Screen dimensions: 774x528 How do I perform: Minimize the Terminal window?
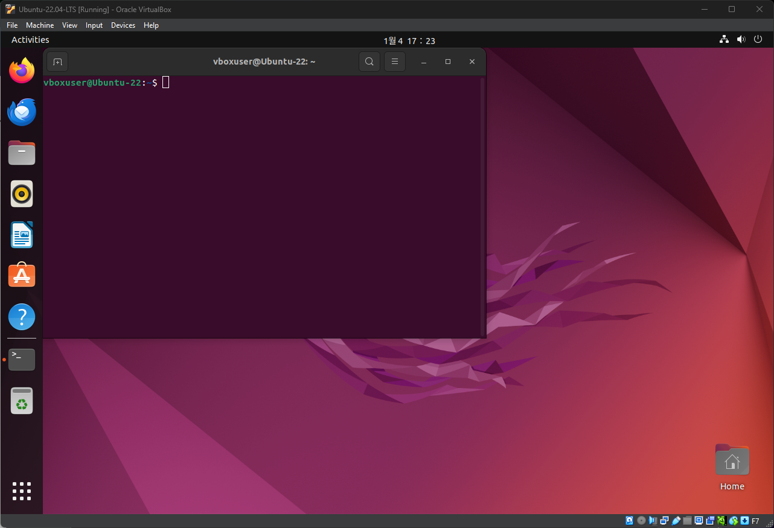pos(424,62)
